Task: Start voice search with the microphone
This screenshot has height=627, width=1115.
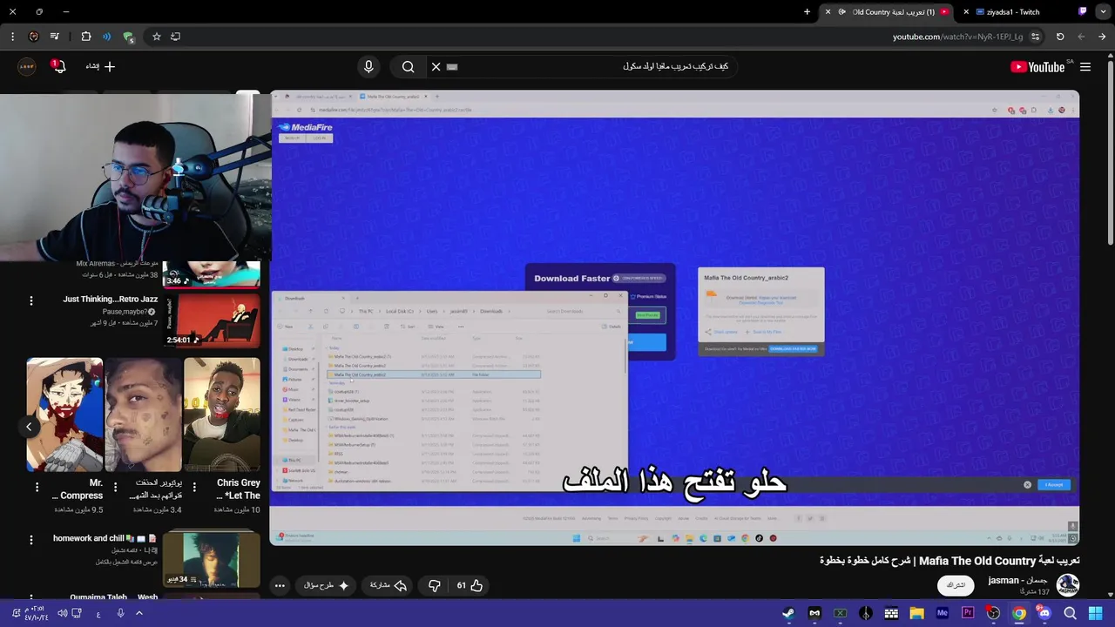Action: point(368,67)
